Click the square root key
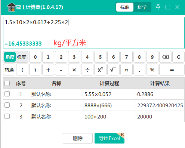Screen dimensions: 185x148 pyautogui.click(x=113, y=70)
